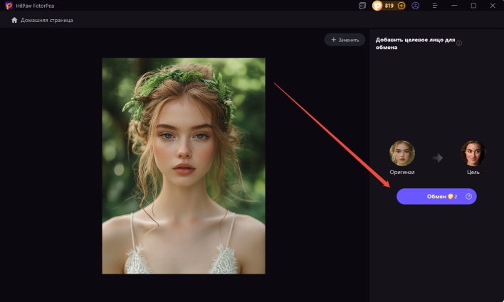
Task: Click the help question mark on the Обмен button
Action: tap(468, 197)
